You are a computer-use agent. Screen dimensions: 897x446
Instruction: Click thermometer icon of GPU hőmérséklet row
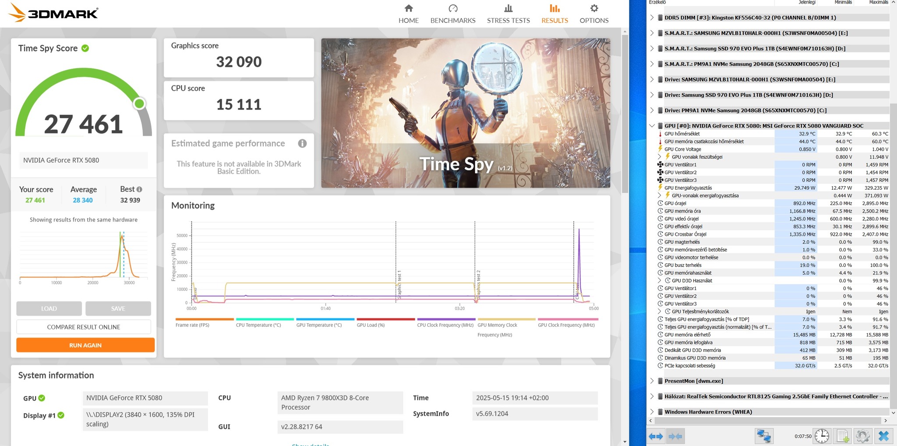click(660, 134)
